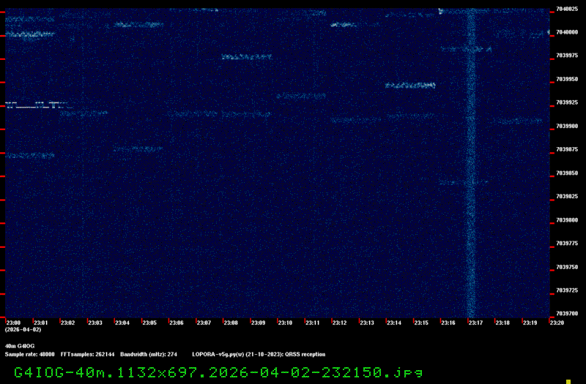
Task: Click the 23:07 time axis label
Action: click(204, 323)
